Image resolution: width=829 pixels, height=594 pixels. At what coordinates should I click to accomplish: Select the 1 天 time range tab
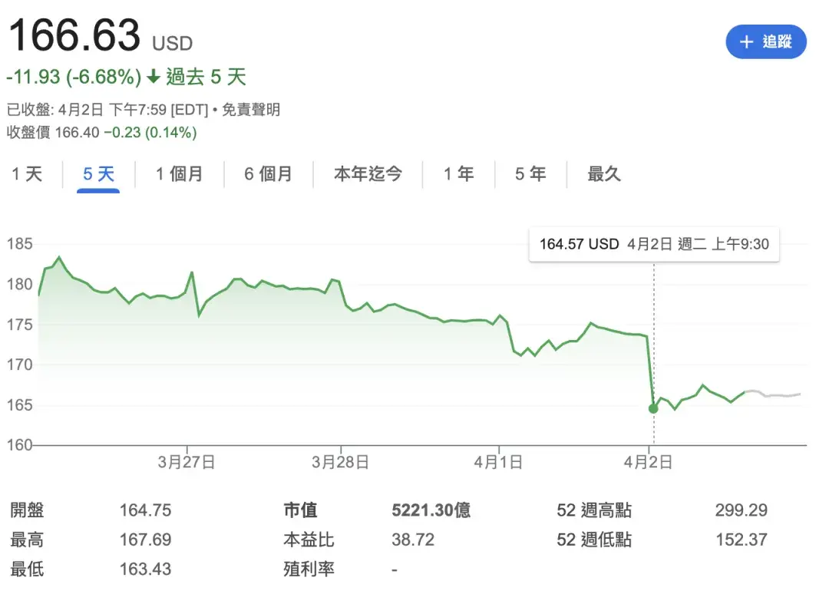pyautogui.click(x=27, y=174)
